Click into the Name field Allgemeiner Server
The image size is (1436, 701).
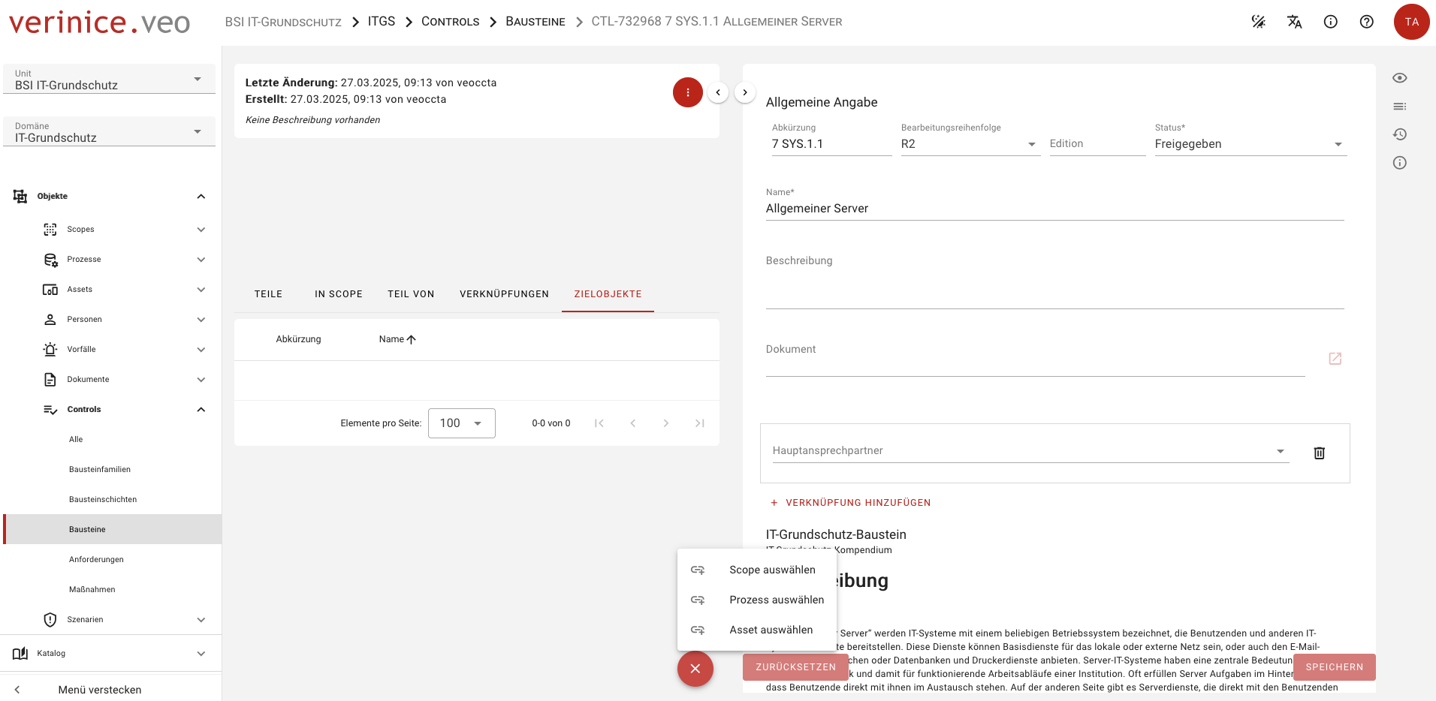coord(1054,209)
